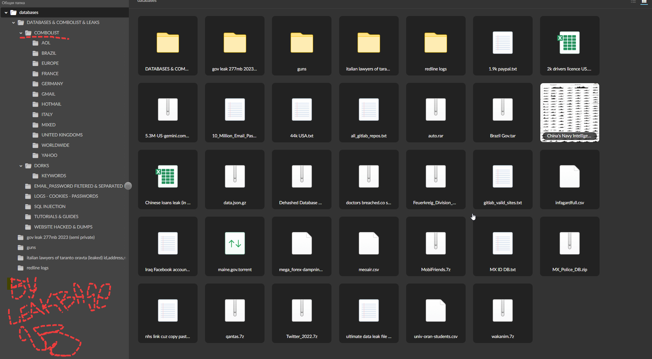The height and width of the screenshot is (359, 652).
Task: Select the data.json.gz archive icon
Action: (235, 176)
